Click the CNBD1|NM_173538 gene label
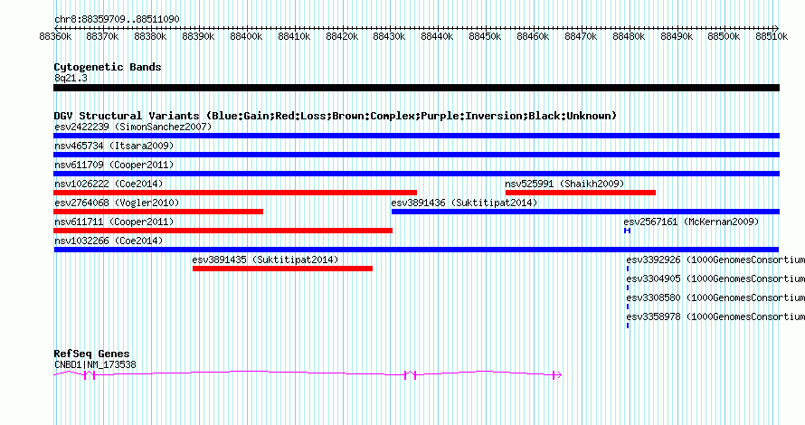This screenshot has height=425, width=805. click(95, 365)
